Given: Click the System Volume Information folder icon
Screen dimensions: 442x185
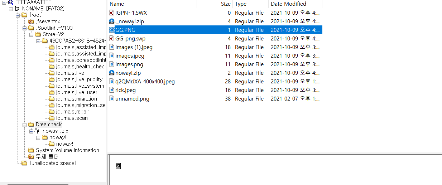Looking at the screenshot, I should pyautogui.click(x=31, y=150).
